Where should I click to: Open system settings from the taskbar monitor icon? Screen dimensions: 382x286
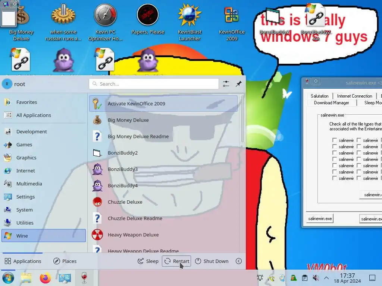click(65, 278)
